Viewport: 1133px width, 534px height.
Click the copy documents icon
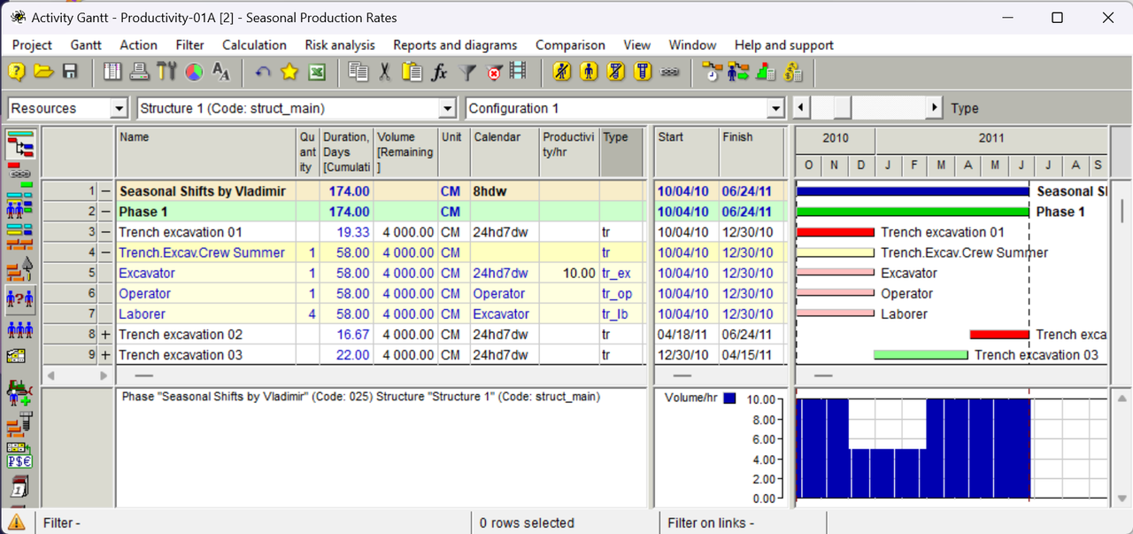(358, 73)
